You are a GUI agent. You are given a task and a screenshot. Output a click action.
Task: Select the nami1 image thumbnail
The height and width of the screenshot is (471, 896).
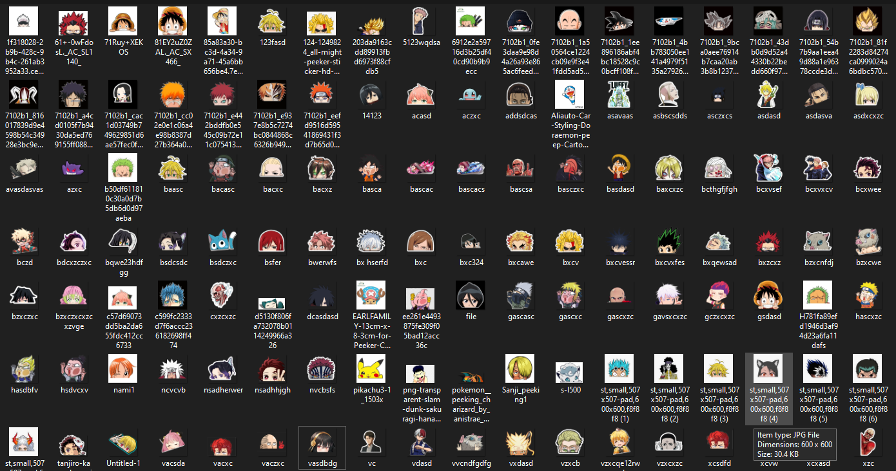(x=123, y=369)
